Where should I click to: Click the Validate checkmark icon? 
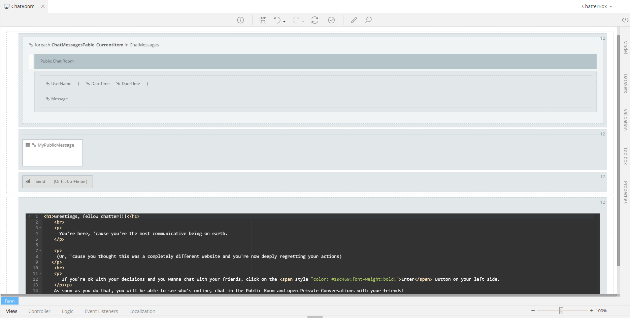pos(331,20)
